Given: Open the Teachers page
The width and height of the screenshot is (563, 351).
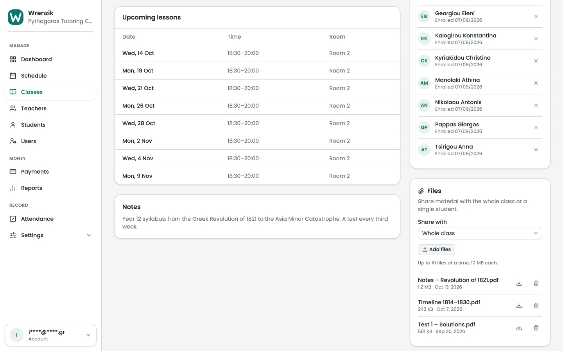Looking at the screenshot, I should pyautogui.click(x=50, y=108).
